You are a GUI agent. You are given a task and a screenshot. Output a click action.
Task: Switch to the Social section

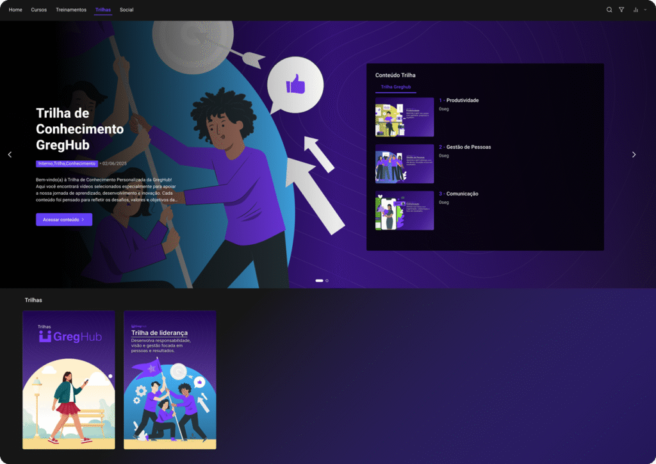(126, 10)
